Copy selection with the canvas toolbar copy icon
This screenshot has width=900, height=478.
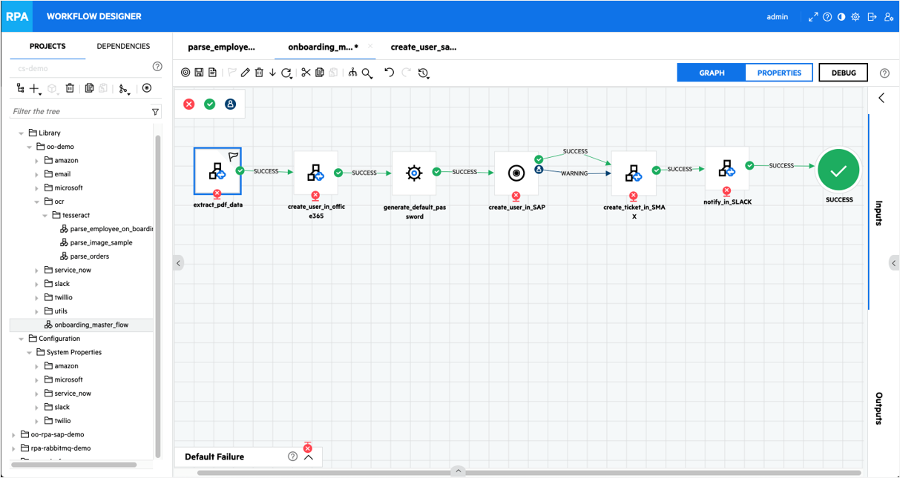coord(320,73)
